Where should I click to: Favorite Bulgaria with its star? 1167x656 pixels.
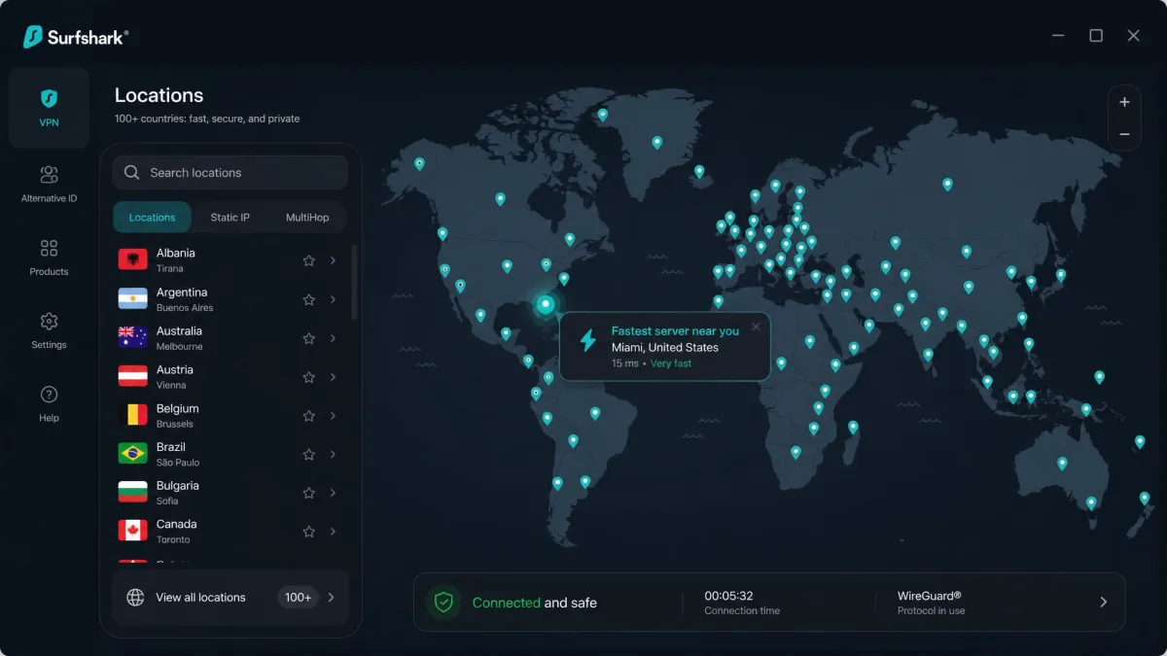[x=308, y=493]
